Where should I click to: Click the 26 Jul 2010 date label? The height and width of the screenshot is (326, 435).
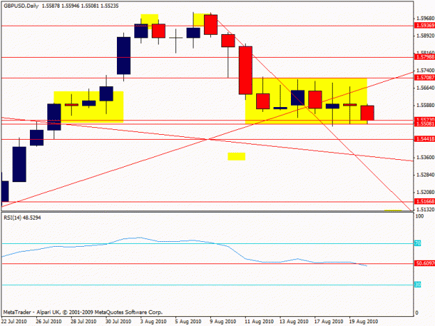tap(49, 321)
